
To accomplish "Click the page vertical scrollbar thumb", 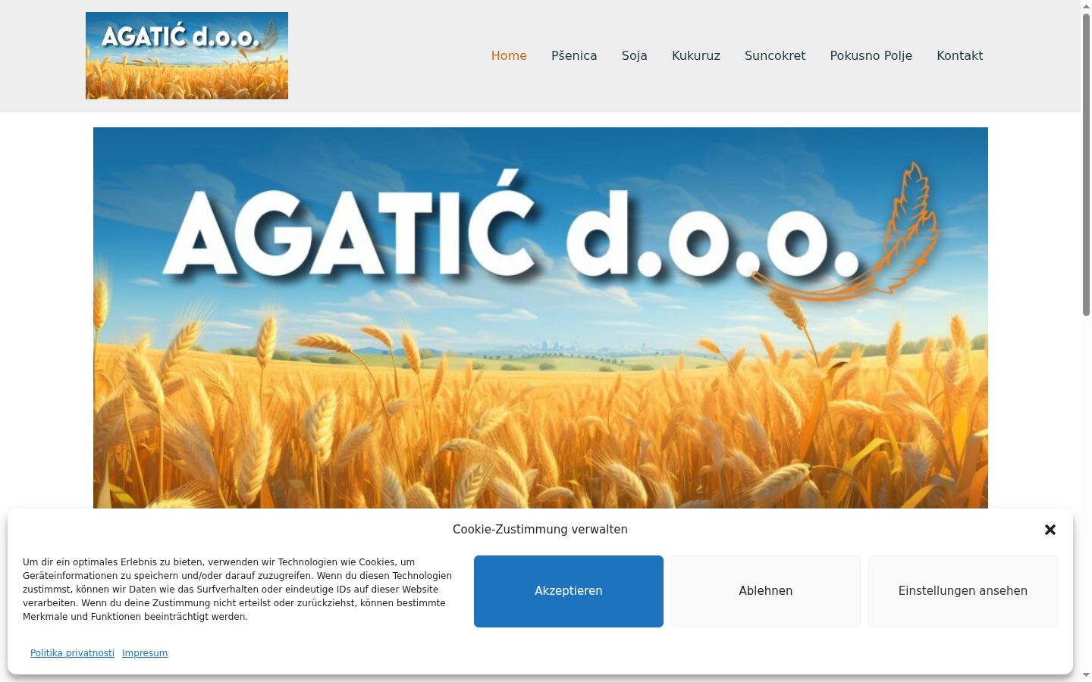I will coord(1086,164).
